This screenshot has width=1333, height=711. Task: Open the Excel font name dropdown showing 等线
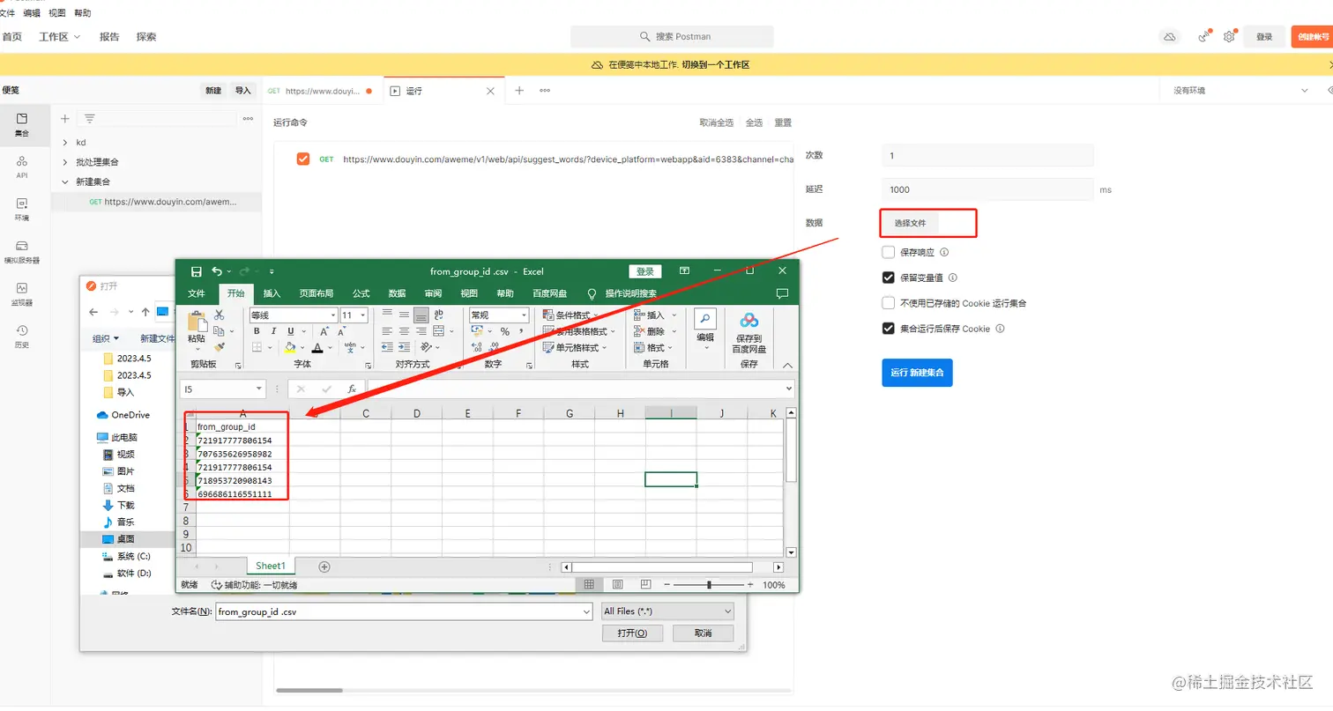tap(333, 315)
